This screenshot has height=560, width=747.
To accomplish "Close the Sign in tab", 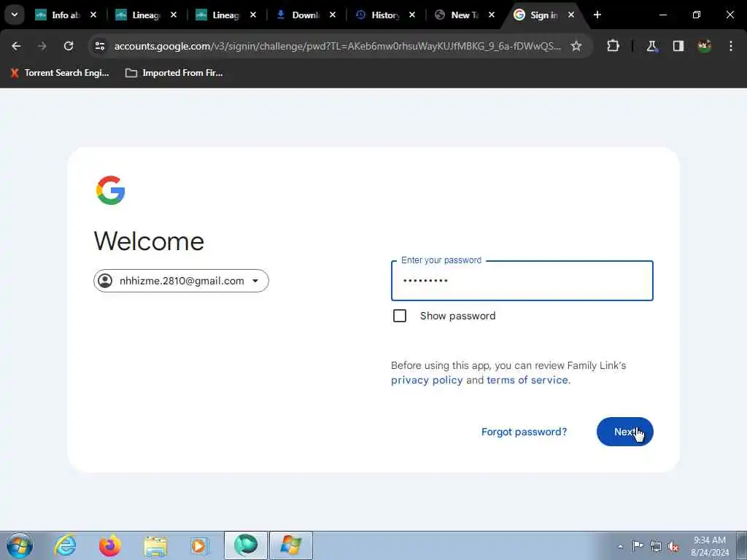I will 570,15.
